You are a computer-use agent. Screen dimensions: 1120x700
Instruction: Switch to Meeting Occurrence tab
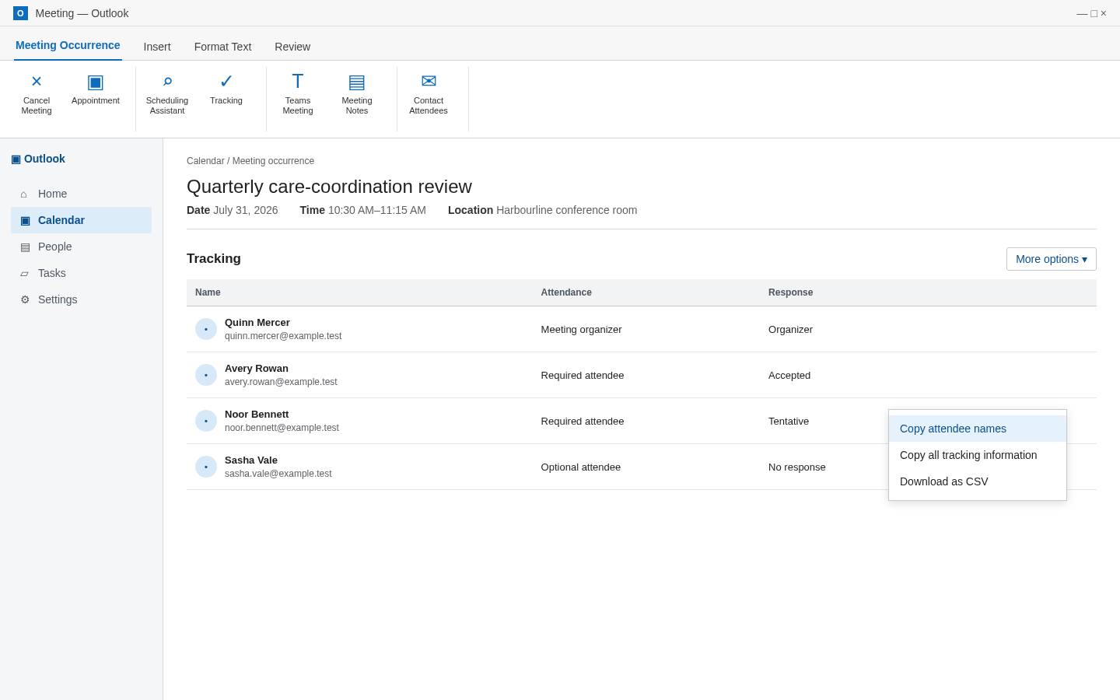(x=68, y=45)
